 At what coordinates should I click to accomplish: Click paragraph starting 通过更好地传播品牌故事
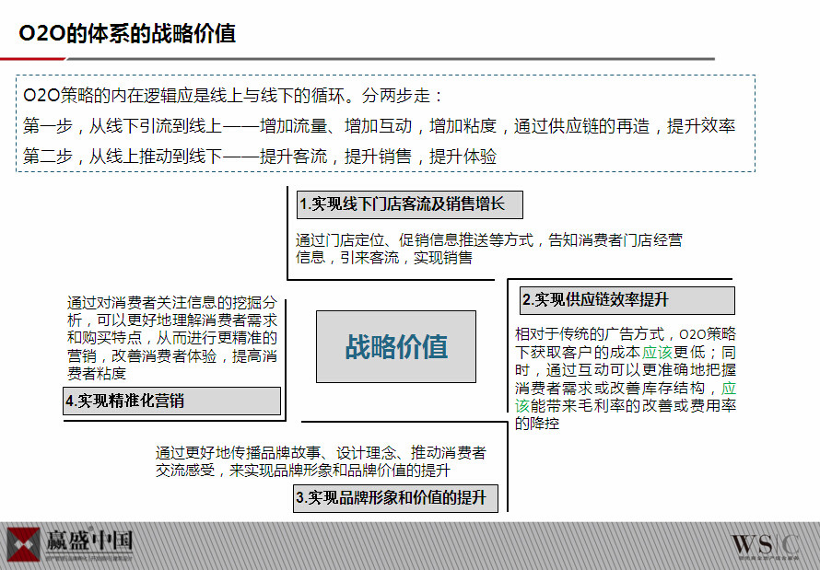(321, 461)
